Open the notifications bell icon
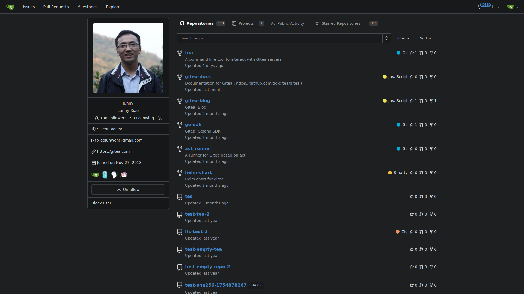This screenshot has height=294, width=524. coord(480,7)
